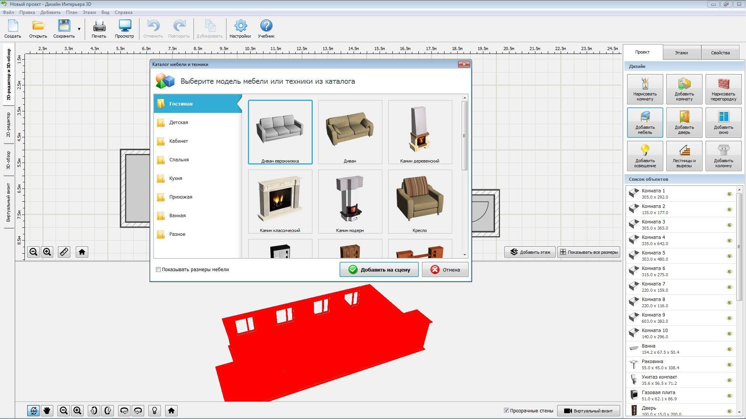The height and width of the screenshot is (419, 746).
Task: Click Добавить освещение tool
Action: [645, 156]
